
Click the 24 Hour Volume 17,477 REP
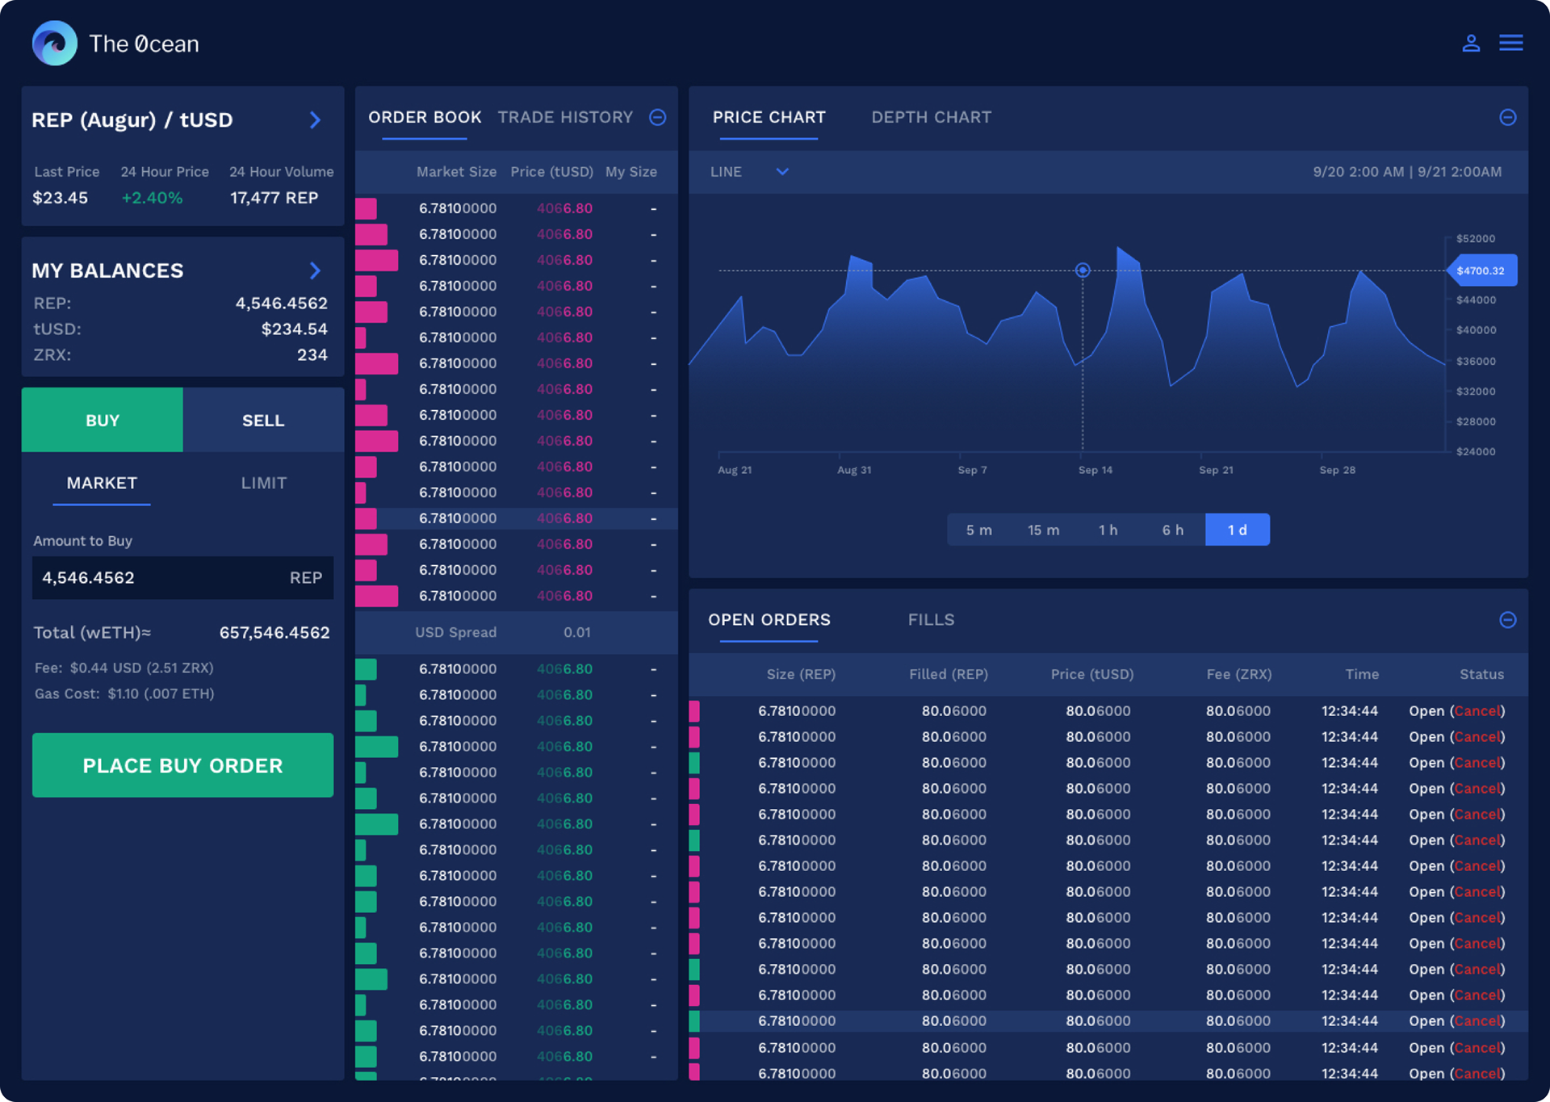[274, 198]
